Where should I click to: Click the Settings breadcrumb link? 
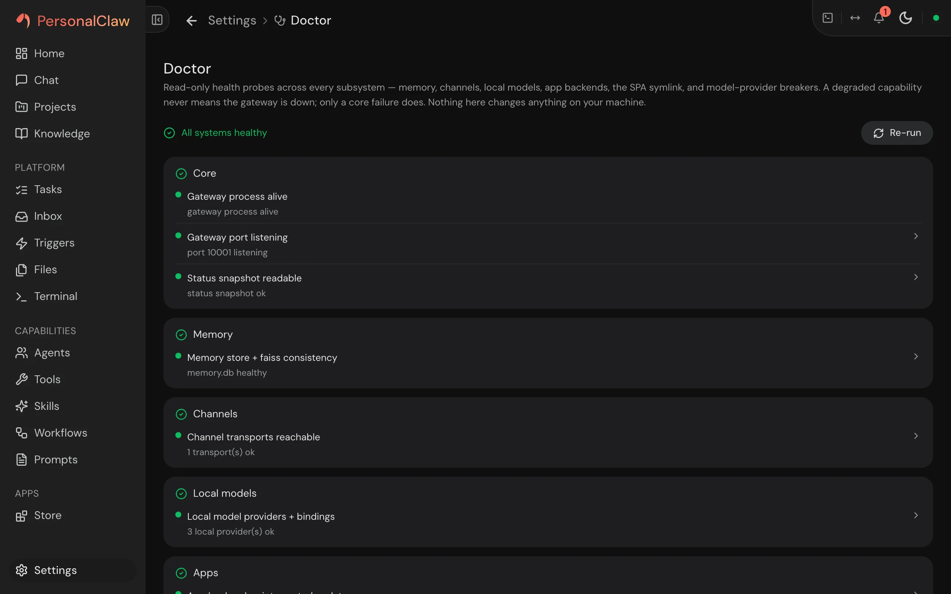(232, 20)
